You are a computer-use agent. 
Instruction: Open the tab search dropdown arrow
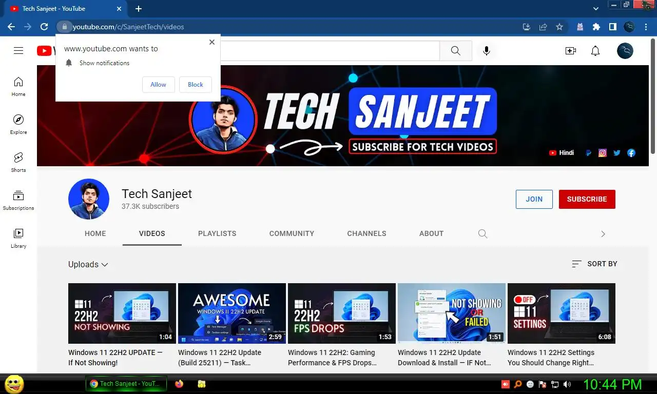596,9
